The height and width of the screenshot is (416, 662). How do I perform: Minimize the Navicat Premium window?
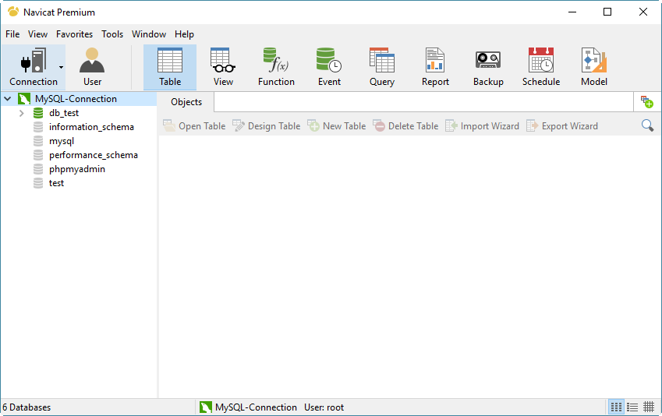tap(572, 12)
